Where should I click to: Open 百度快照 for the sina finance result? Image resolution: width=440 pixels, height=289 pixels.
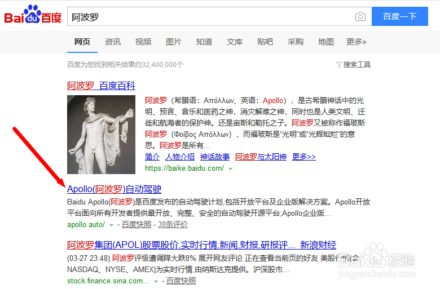(181, 281)
